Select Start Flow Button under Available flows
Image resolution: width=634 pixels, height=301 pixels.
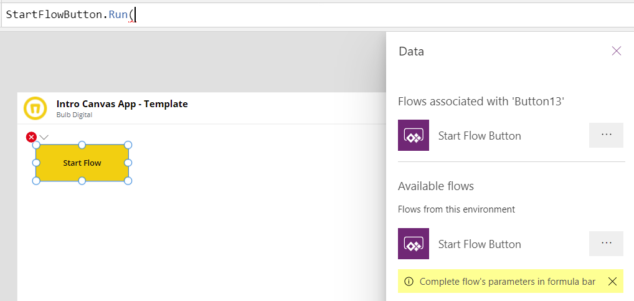coord(480,244)
